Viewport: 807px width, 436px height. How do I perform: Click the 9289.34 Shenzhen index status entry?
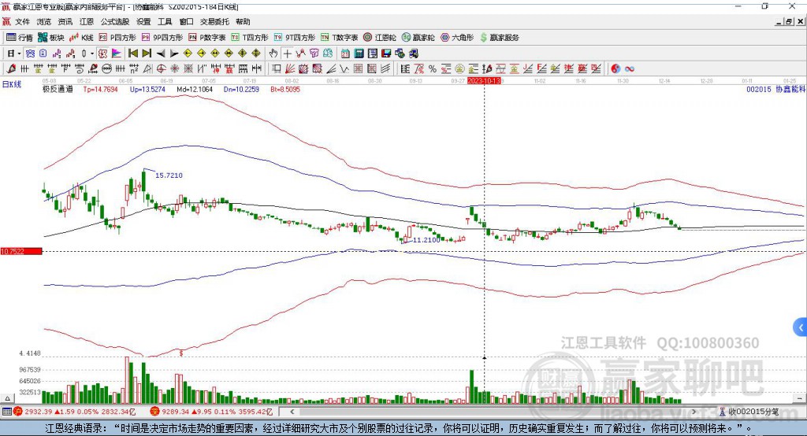pyautogui.click(x=211, y=412)
